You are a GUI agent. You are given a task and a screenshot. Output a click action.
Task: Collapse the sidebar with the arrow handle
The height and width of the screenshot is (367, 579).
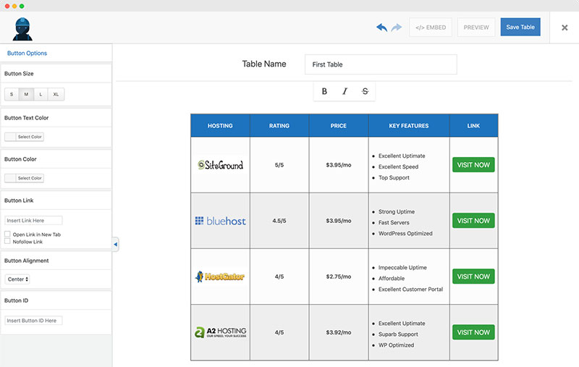pos(115,244)
